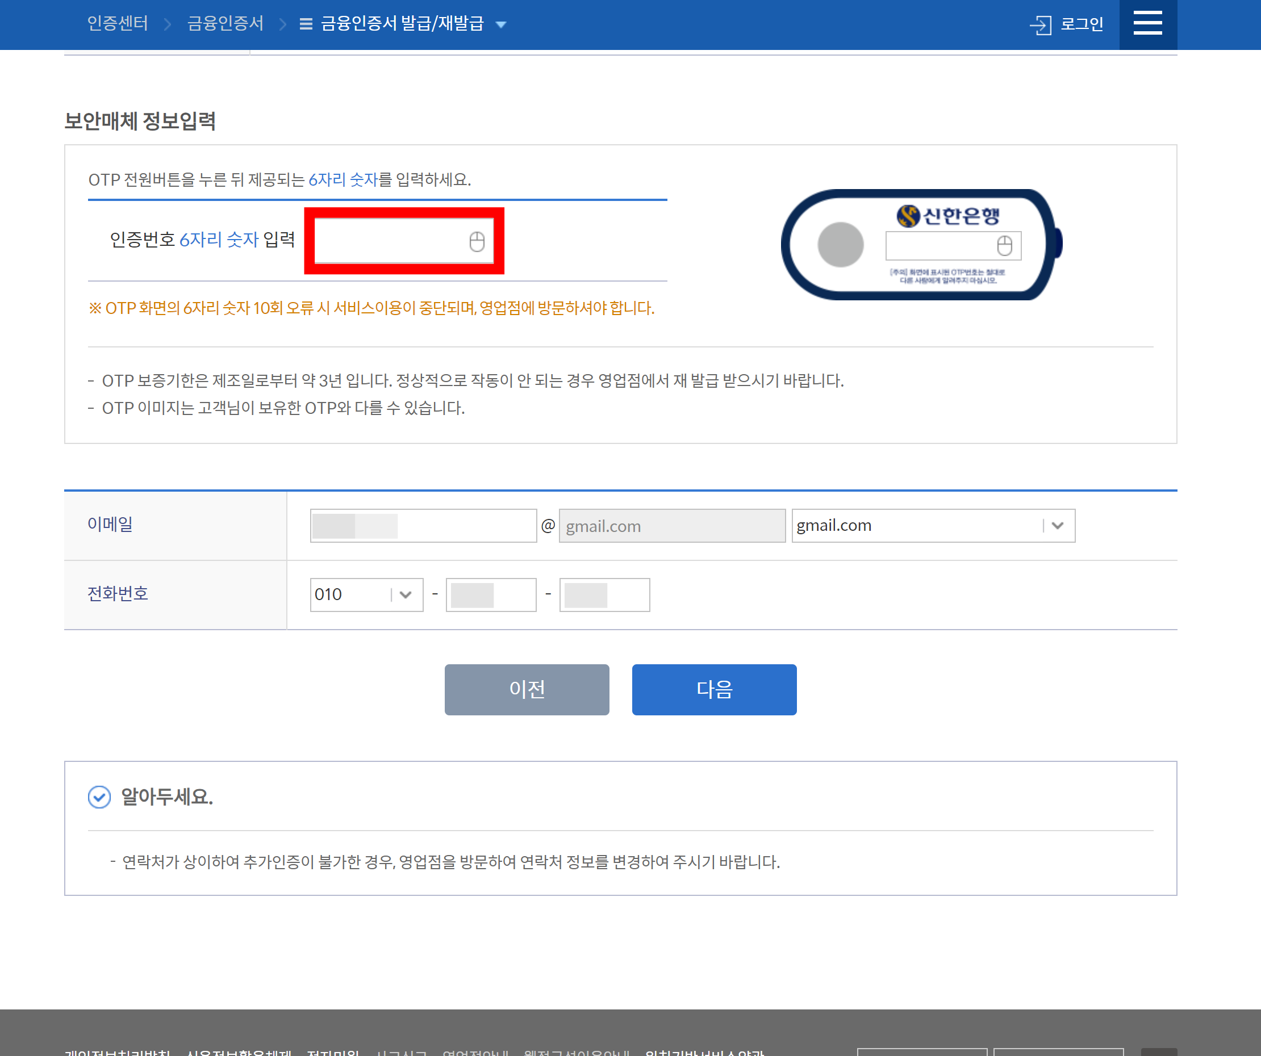Go to 인증센터 breadcrumb
This screenshot has width=1261, height=1056.
point(118,23)
